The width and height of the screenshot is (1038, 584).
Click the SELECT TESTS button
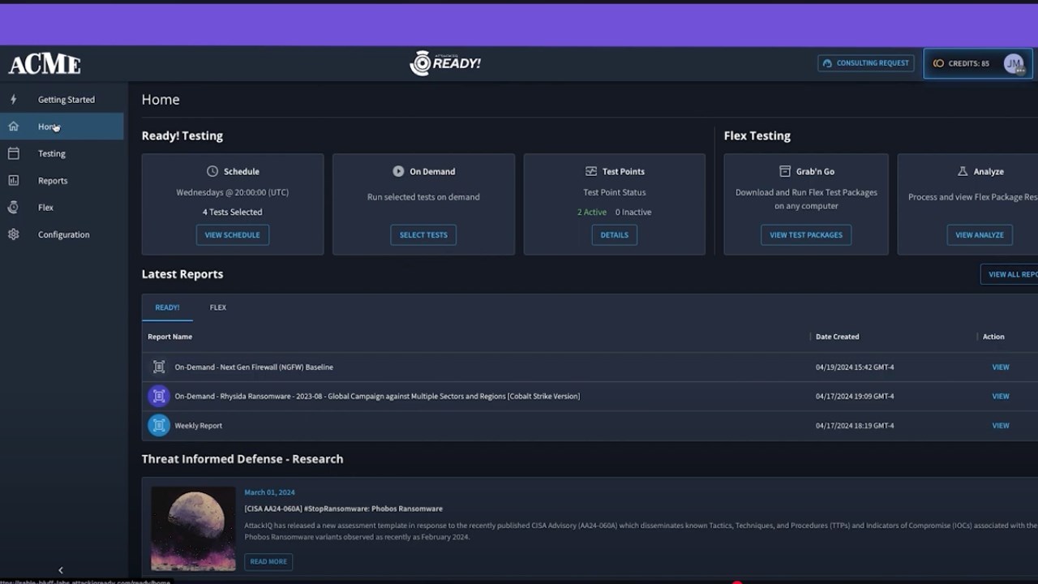click(423, 235)
